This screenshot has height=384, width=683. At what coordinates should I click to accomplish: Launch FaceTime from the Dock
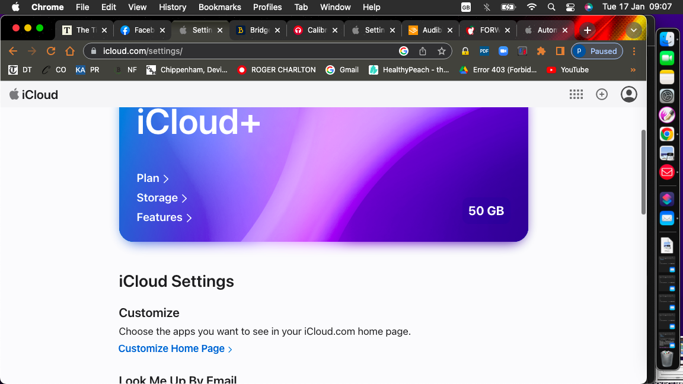(666, 58)
